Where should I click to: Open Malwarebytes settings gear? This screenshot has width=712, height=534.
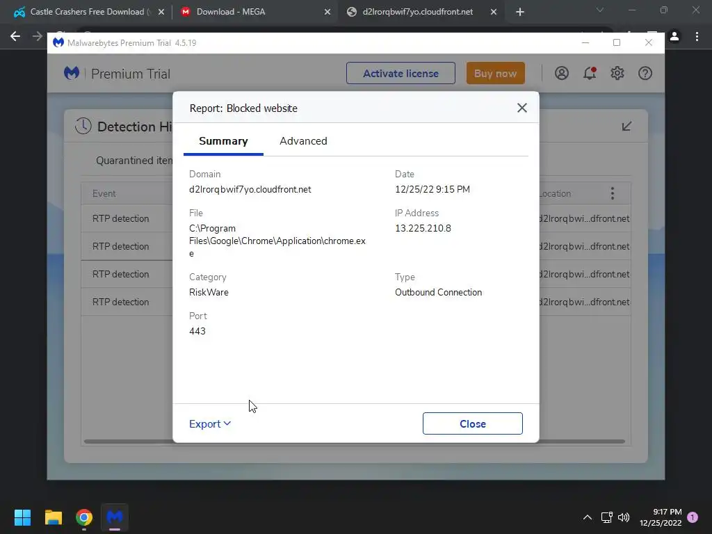pyautogui.click(x=617, y=73)
